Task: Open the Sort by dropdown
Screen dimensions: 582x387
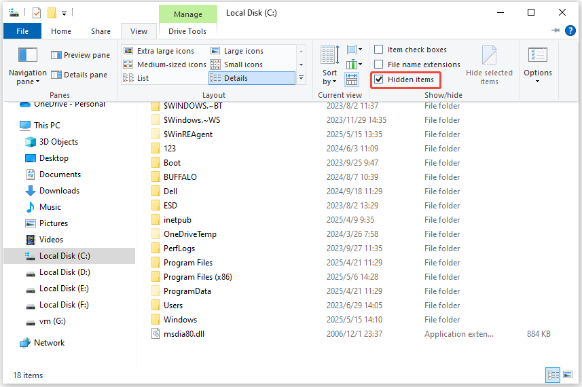Action: (329, 77)
